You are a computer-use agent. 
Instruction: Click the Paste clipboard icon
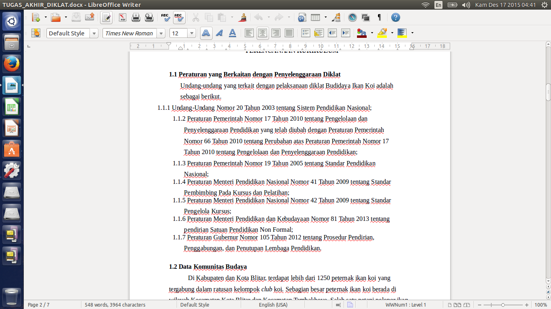pyautogui.click(x=222, y=17)
